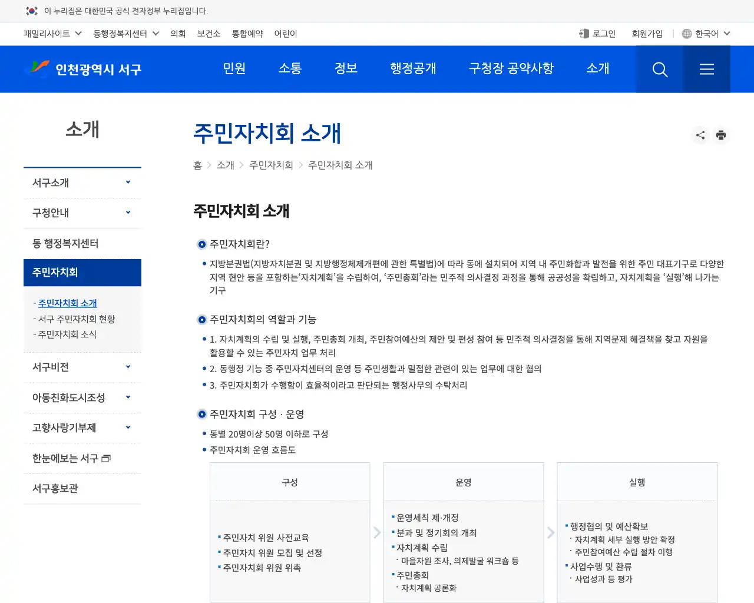Open the 동행정복지센터 dropdown
Screen dimensions: 754x603
pyautogui.click(x=126, y=34)
